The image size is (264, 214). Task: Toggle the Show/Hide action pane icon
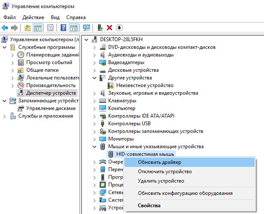click(74, 28)
